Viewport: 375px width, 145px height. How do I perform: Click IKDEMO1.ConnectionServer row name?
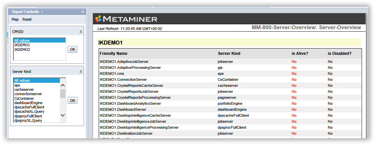(123, 79)
